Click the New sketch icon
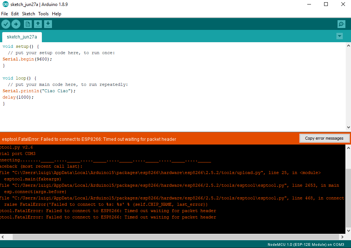Screen dimensions: 351x248 pyautogui.click(x=27, y=24)
